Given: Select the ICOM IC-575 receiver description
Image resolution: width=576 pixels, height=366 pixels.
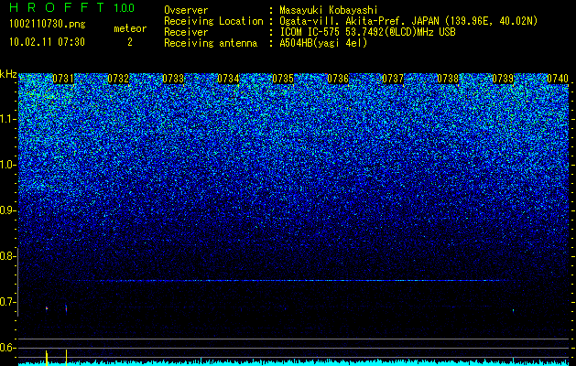Looking at the screenshot, I should pyautogui.click(x=367, y=32).
